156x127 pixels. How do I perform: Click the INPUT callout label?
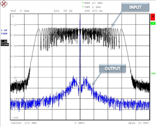pyautogui.click(x=135, y=8)
